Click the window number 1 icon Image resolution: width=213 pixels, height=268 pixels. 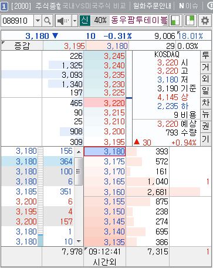4,6
